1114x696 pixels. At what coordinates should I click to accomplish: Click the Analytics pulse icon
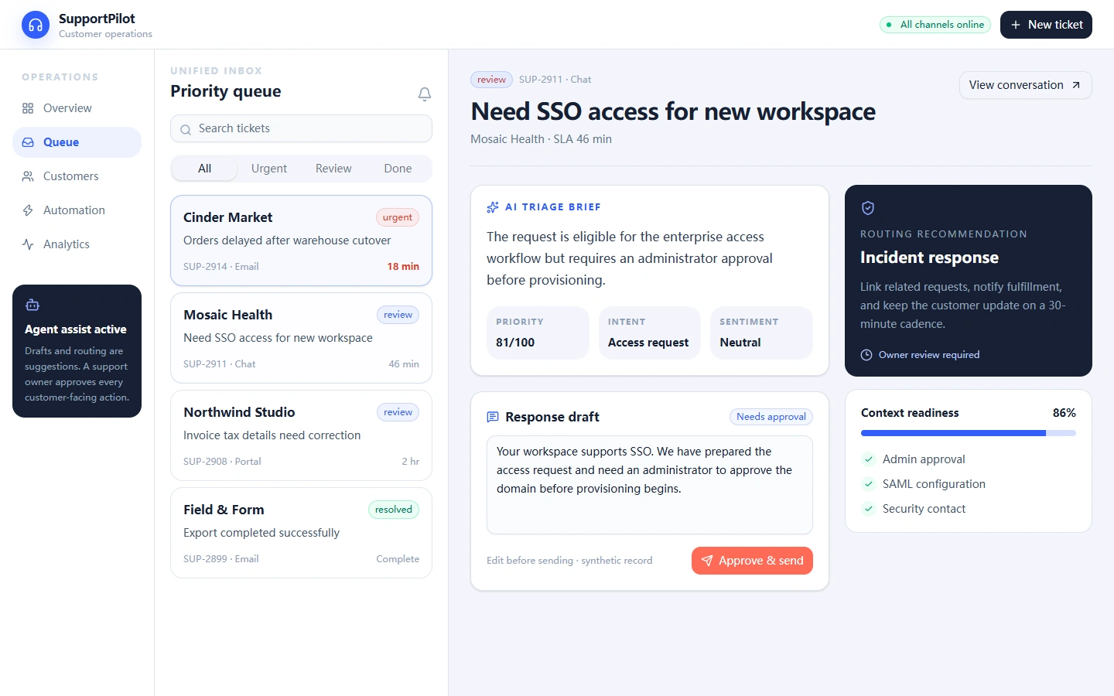click(x=28, y=244)
